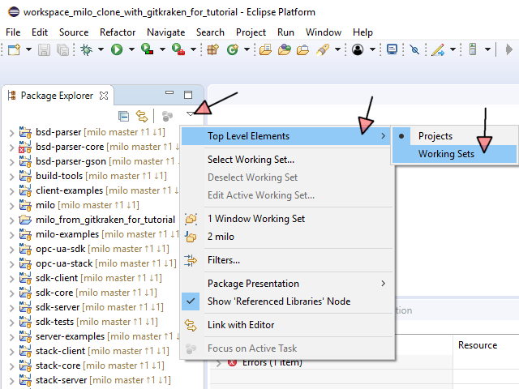
Task: Open the Refactor menu
Action: click(x=118, y=32)
